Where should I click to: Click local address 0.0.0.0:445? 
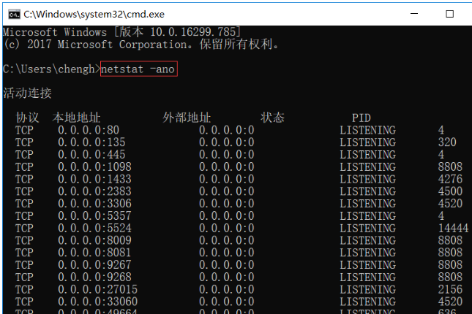pyautogui.click(x=91, y=155)
